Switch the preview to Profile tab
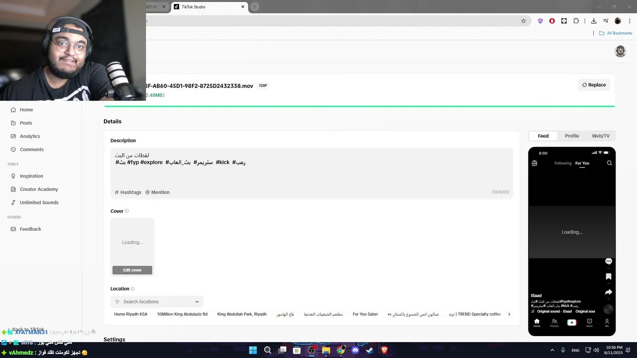The image size is (637, 358). 572,136
